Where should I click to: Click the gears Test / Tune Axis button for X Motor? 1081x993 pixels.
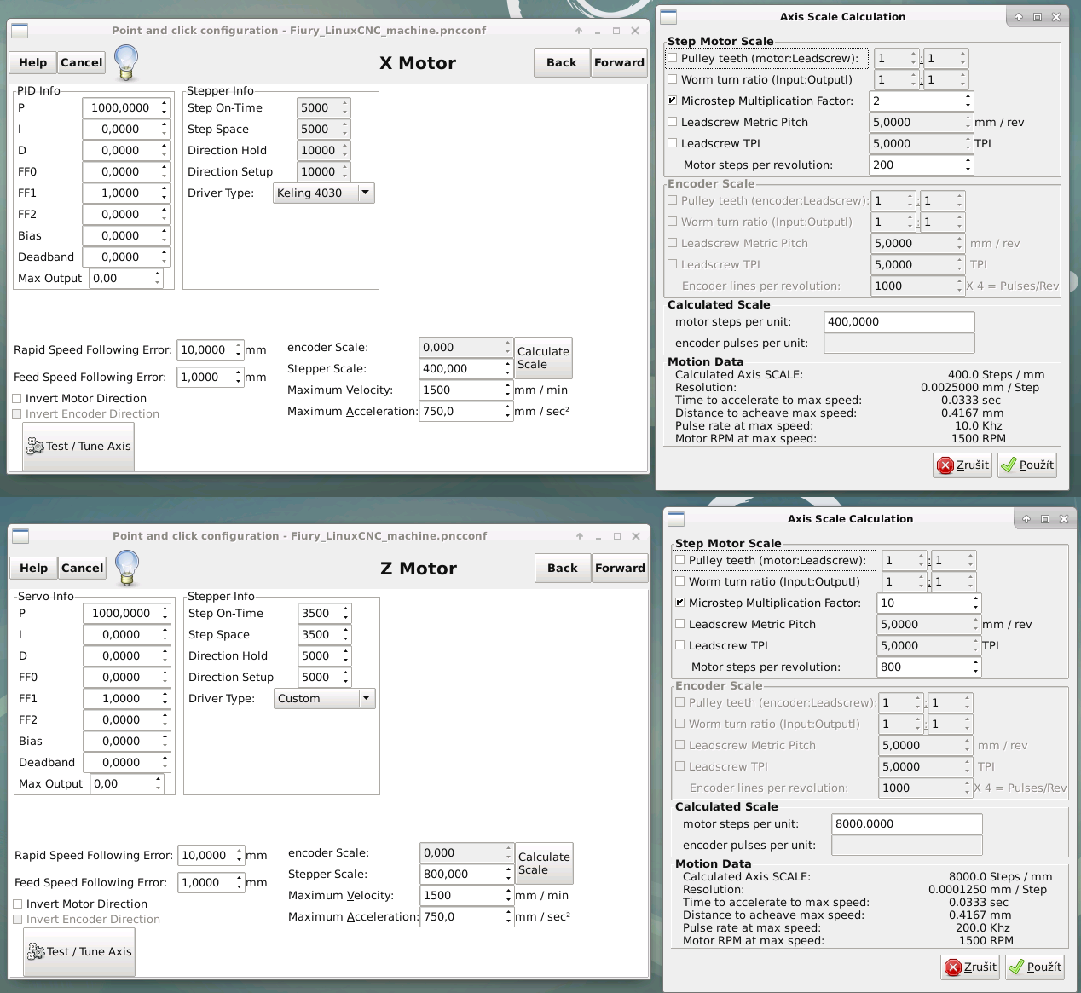pyautogui.click(x=78, y=446)
